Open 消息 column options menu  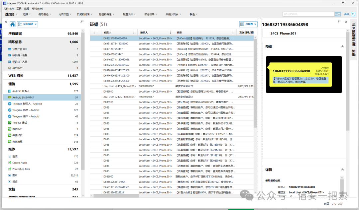[x=233, y=33]
